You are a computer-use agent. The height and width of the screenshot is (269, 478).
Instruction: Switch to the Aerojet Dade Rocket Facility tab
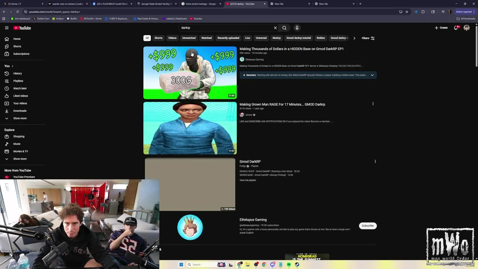coord(156,4)
